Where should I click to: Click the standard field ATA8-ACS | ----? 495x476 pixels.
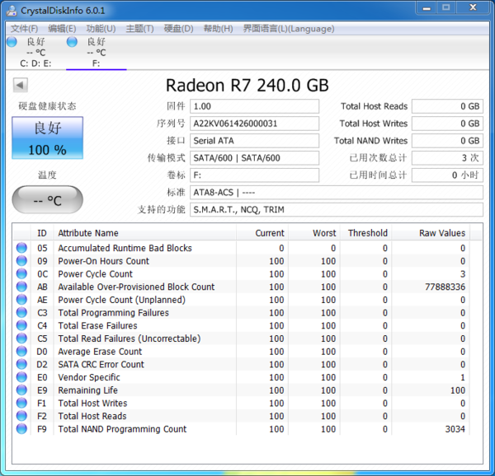click(x=337, y=192)
